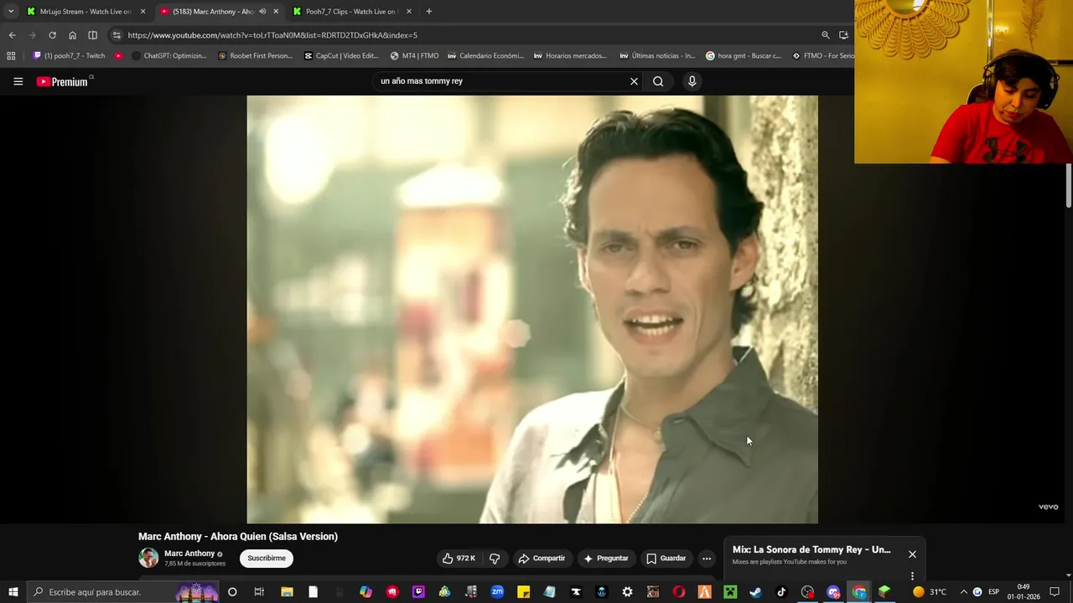Click the page vertical scrollbar thumb
The height and width of the screenshot is (603, 1073).
coord(1069,186)
